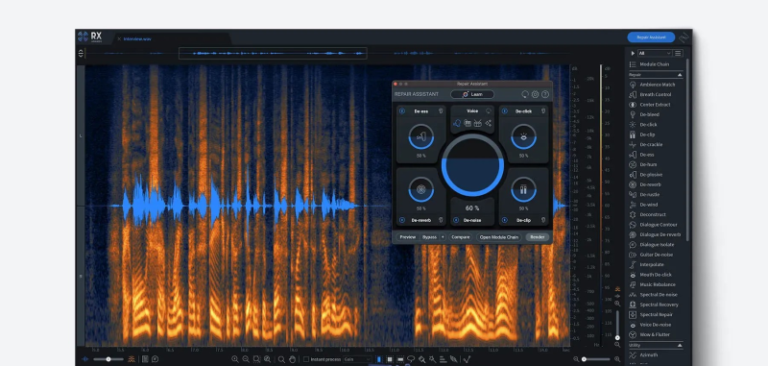This screenshot has height=366, width=768.
Task: Open the Spectral De-noise module
Action: pos(654,295)
